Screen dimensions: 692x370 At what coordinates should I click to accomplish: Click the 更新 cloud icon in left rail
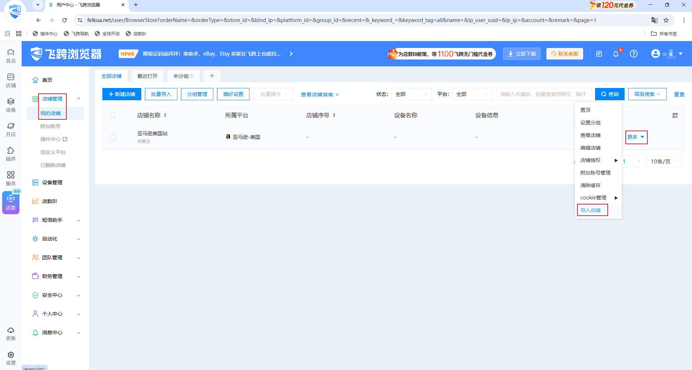(11, 334)
